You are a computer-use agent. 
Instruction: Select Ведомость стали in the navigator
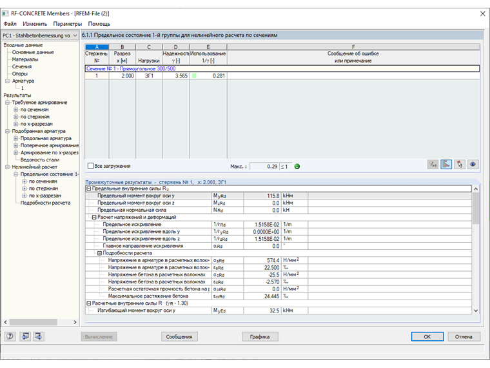[40, 159]
